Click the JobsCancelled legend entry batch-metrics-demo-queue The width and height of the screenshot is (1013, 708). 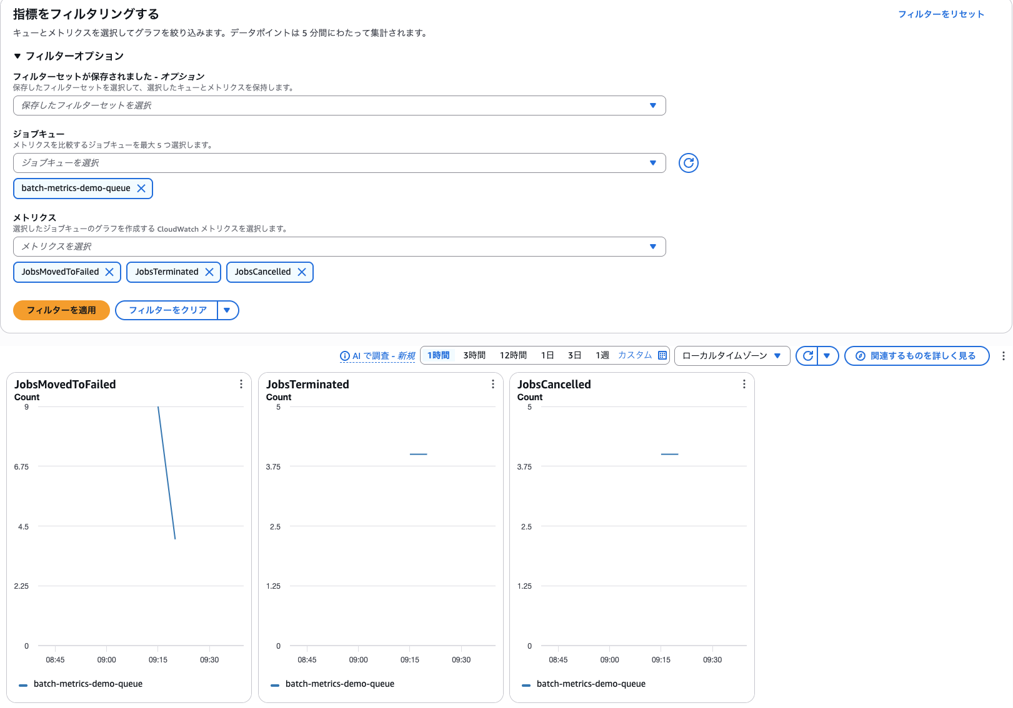tap(591, 684)
